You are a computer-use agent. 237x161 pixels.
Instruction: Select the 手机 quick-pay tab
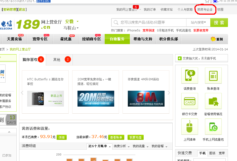[x=202, y=153]
